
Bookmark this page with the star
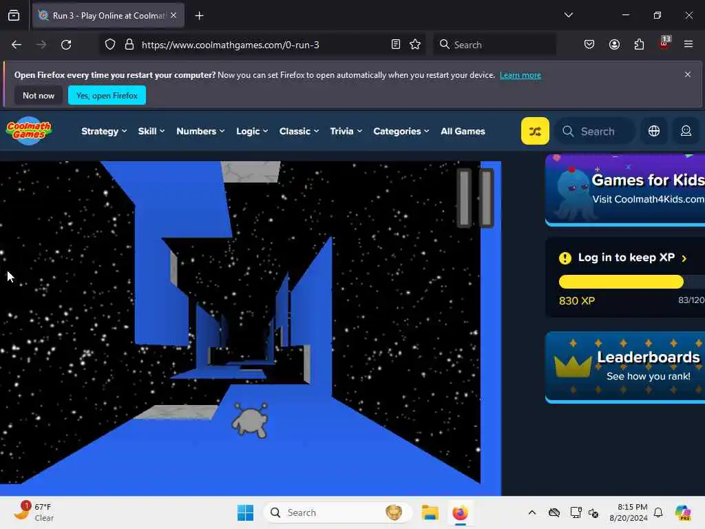[x=415, y=45]
